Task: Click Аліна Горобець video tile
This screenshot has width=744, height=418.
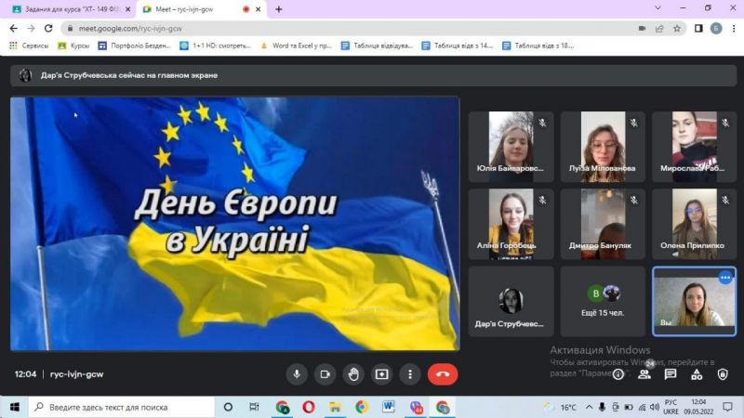Action: pos(511,224)
